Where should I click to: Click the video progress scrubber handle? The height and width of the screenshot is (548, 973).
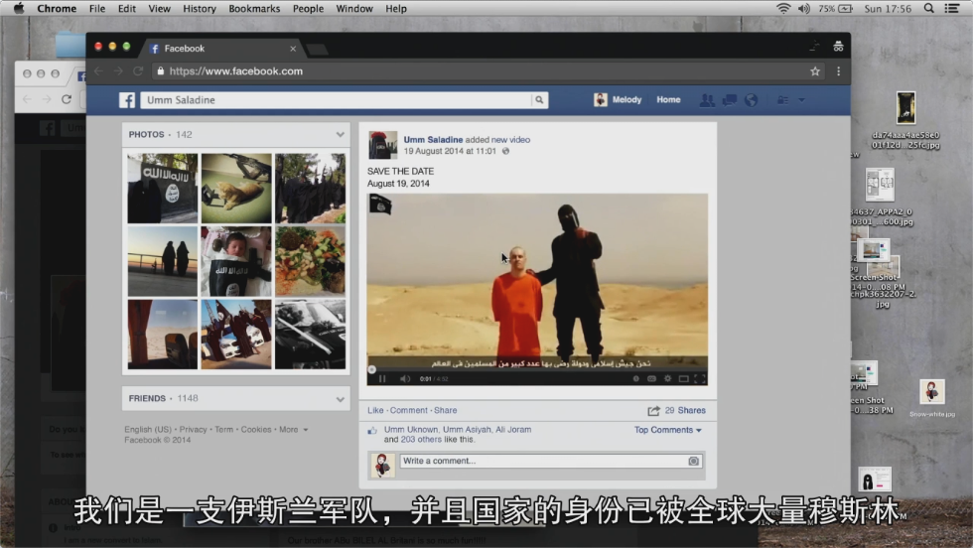[371, 369]
